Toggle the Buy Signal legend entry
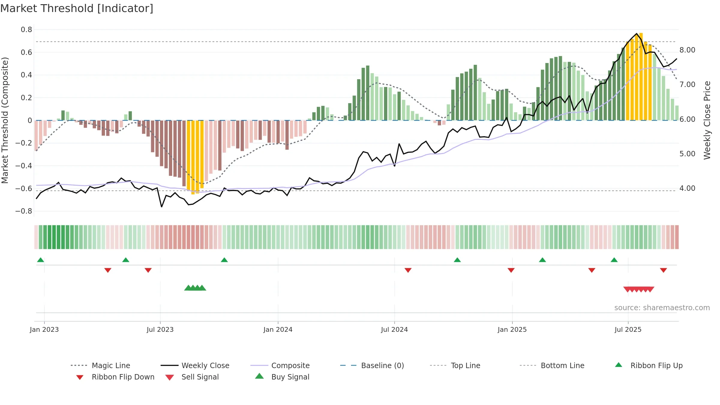The height and width of the screenshot is (405, 720). pos(282,377)
